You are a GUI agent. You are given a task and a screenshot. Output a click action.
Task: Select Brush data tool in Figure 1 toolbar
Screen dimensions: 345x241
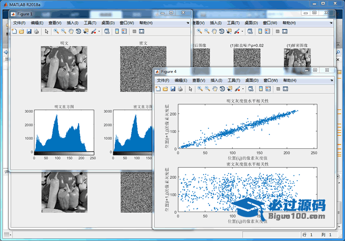pyautogui.click(x=94, y=31)
